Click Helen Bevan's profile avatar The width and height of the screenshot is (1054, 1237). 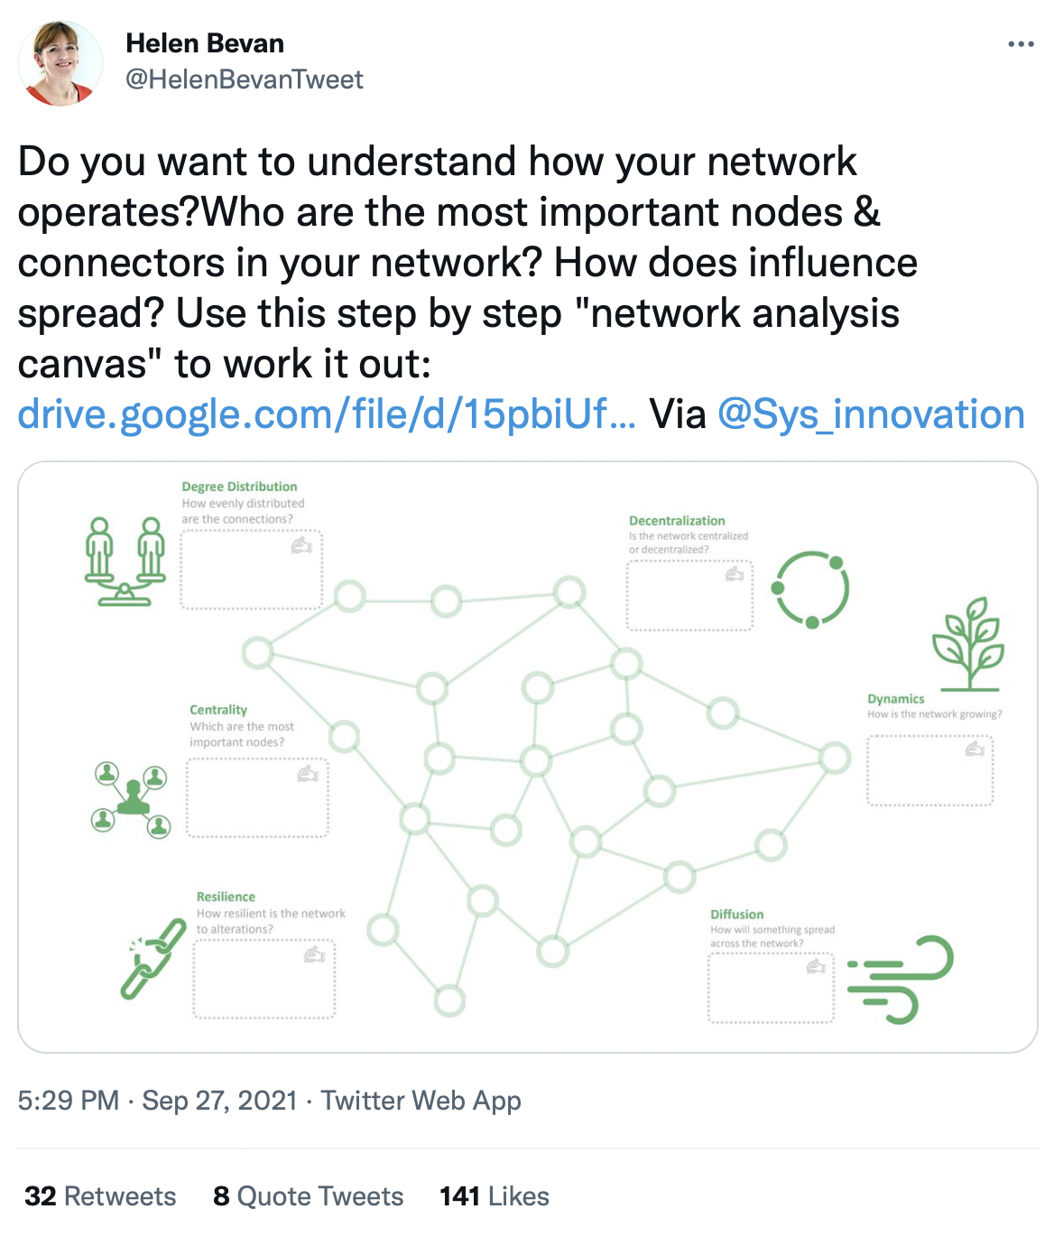click(x=60, y=63)
